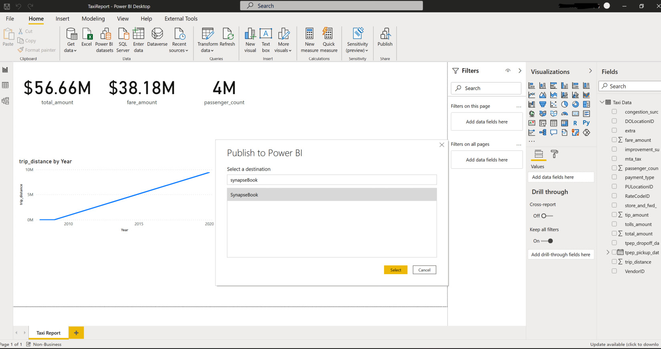
Task: Click the destination search field
Action: pyautogui.click(x=332, y=180)
